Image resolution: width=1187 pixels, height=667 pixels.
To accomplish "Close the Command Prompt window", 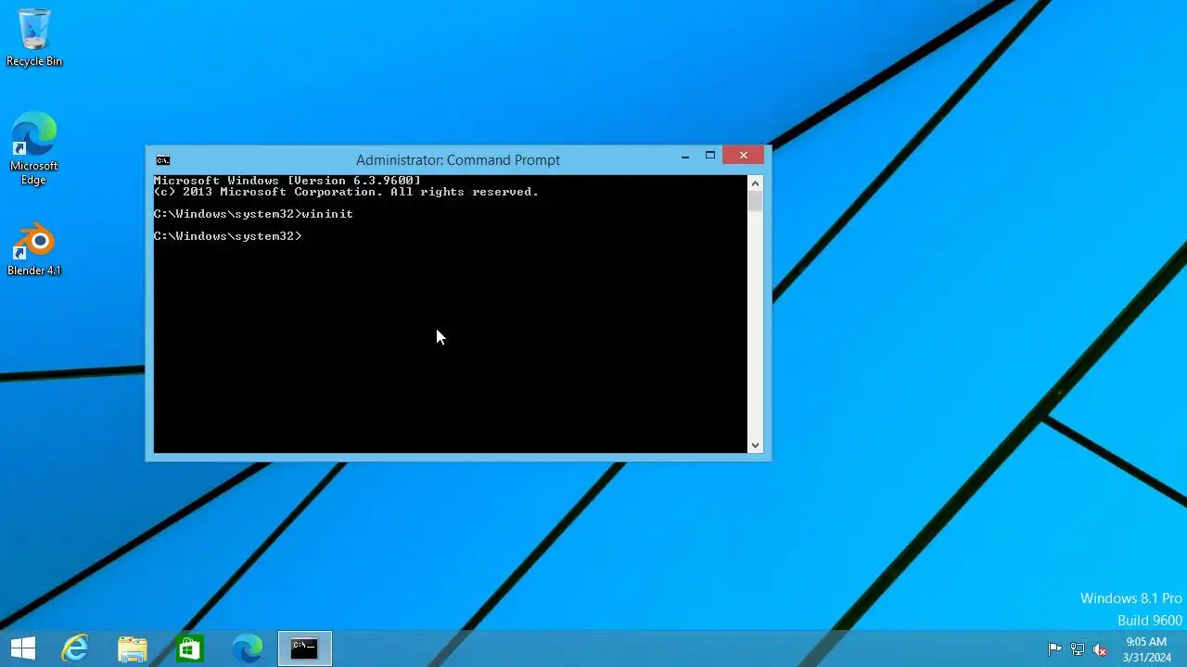I will click(x=743, y=157).
